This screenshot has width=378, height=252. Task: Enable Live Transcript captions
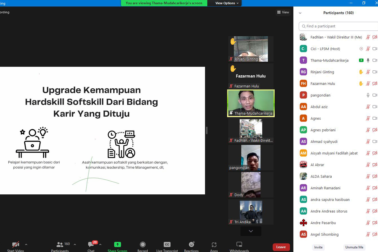[167, 247]
